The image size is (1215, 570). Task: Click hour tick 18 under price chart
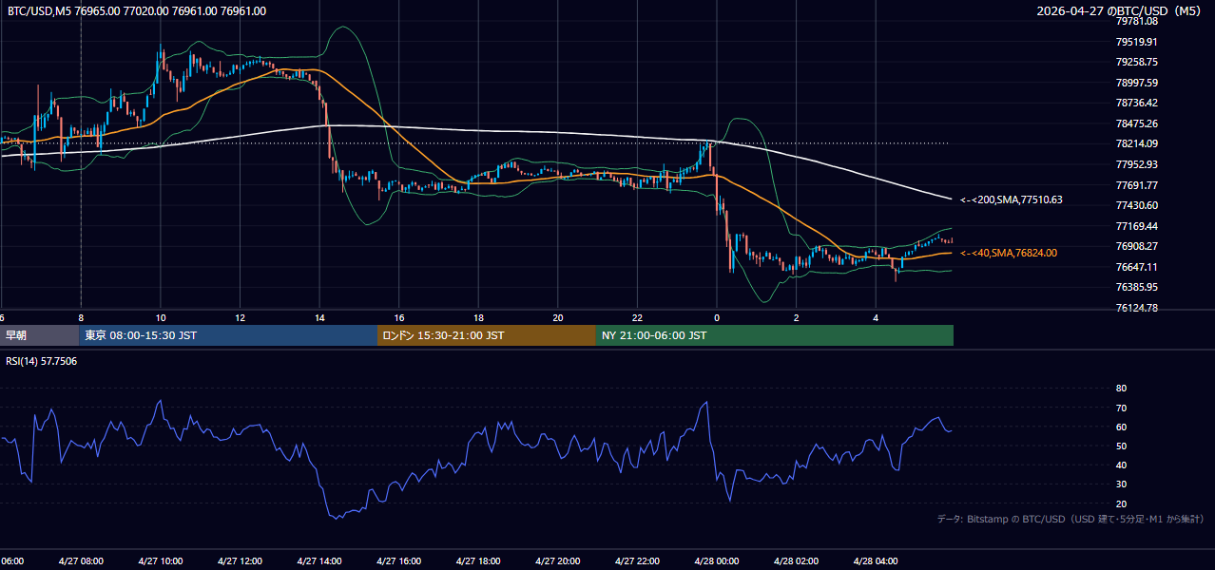click(x=478, y=317)
